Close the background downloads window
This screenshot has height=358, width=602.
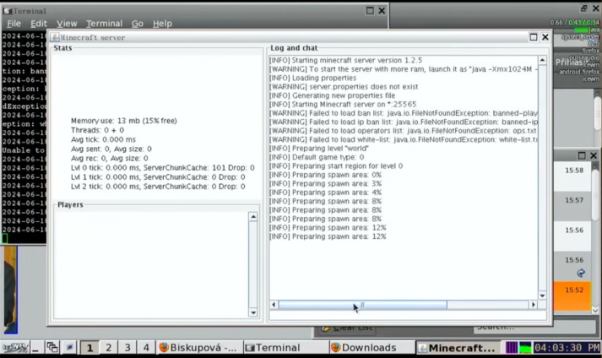tap(594, 155)
